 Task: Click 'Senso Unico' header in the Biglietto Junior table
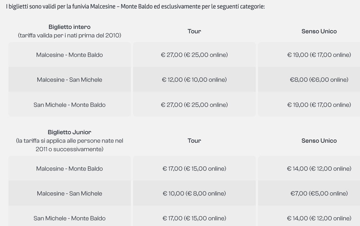319,141
